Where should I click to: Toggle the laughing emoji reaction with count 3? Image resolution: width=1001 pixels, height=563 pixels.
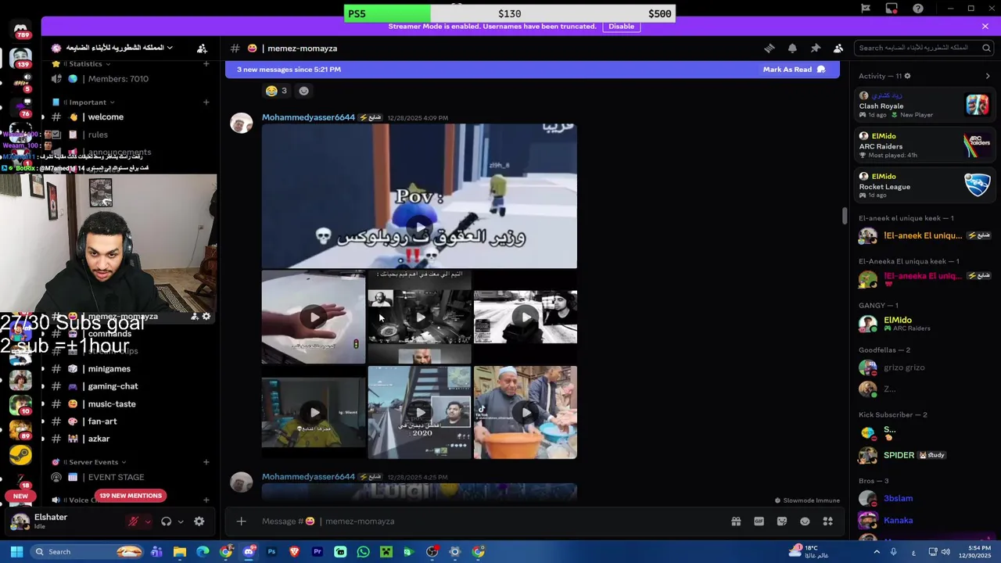(x=277, y=91)
